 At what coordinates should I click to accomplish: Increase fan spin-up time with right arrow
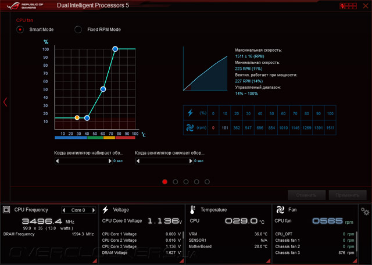(110, 161)
